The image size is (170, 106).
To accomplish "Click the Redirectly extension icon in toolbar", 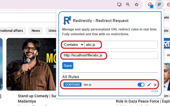I will [159, 5].
